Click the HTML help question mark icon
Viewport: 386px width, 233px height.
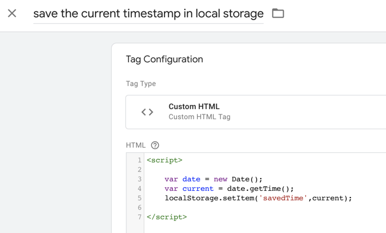tap(155, 145)
